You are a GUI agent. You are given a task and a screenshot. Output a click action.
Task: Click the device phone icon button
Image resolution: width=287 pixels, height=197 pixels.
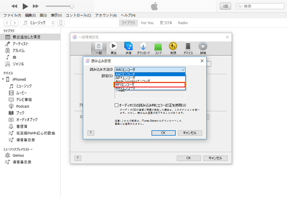[x=61, y=23]
